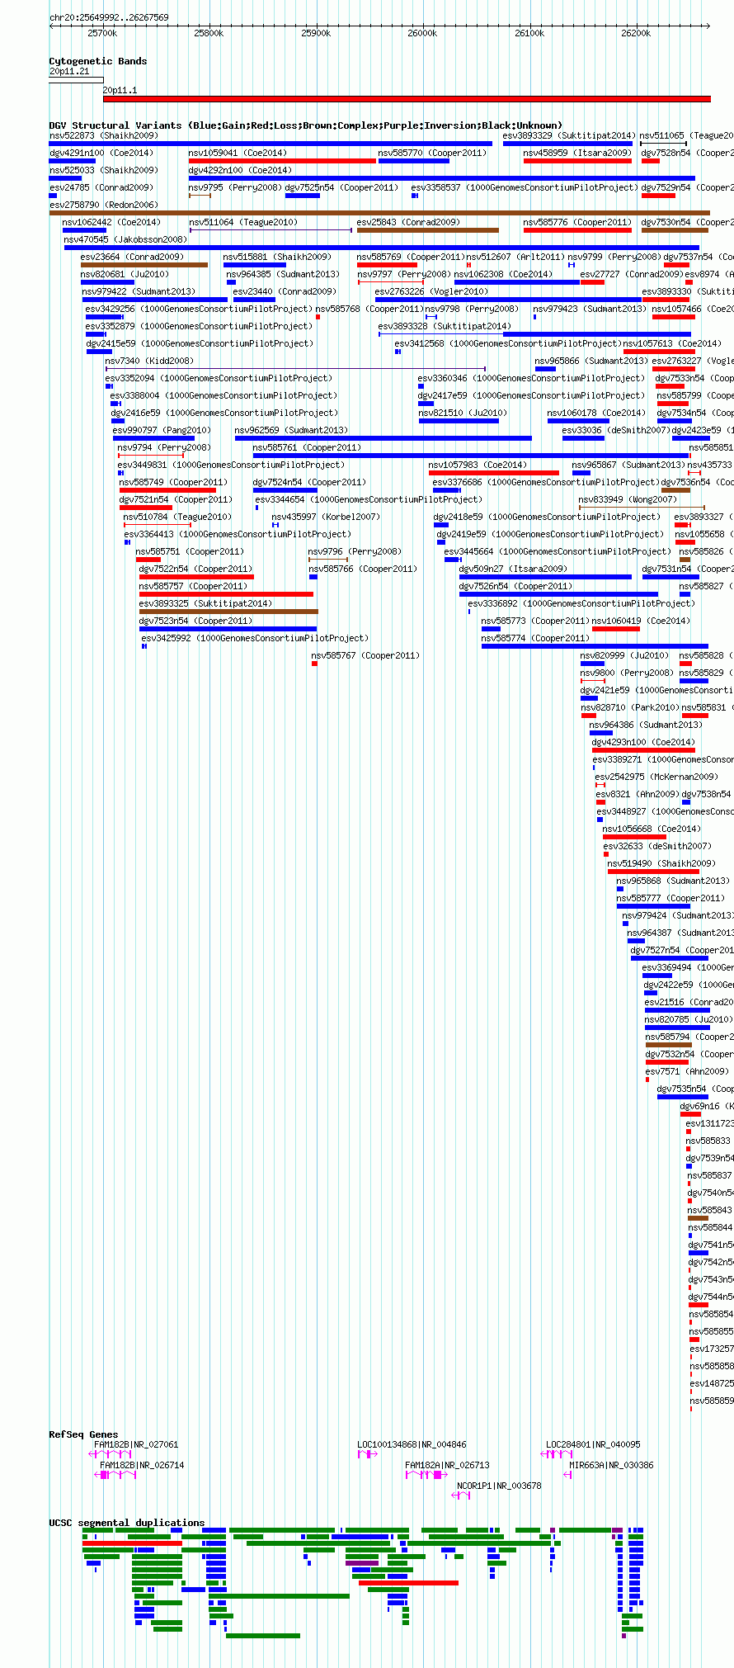Click nsv828710 (Park2010) label
This screenshot has height=1668, width=734.
tap(629, 707)
